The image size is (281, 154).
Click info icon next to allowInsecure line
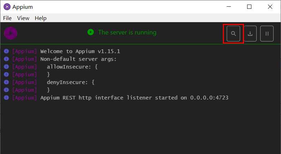point(6,67)
